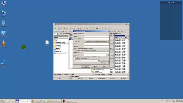The width and height of the screenshot is (183, 103).
Task: Click F8 Delete button
Action: [x=112, y=79]
